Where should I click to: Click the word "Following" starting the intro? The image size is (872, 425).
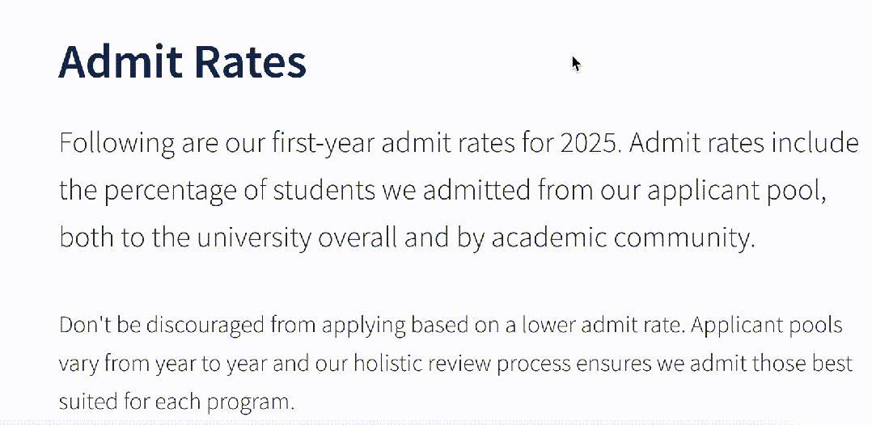tap(116, 145)
